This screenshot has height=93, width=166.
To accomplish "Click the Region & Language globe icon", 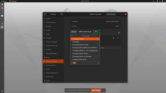I will point(45,61).
